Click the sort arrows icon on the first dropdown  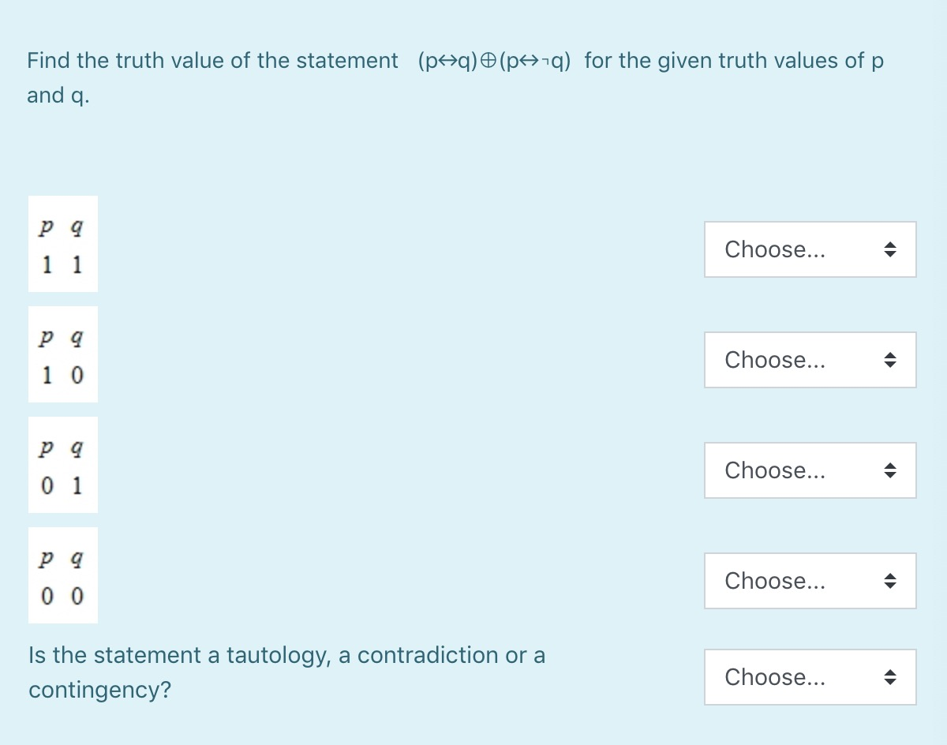click(x=890, y=249)
